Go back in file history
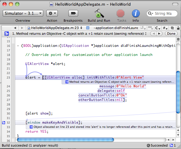This screenshot has width=181, height=149. [15, 28]
